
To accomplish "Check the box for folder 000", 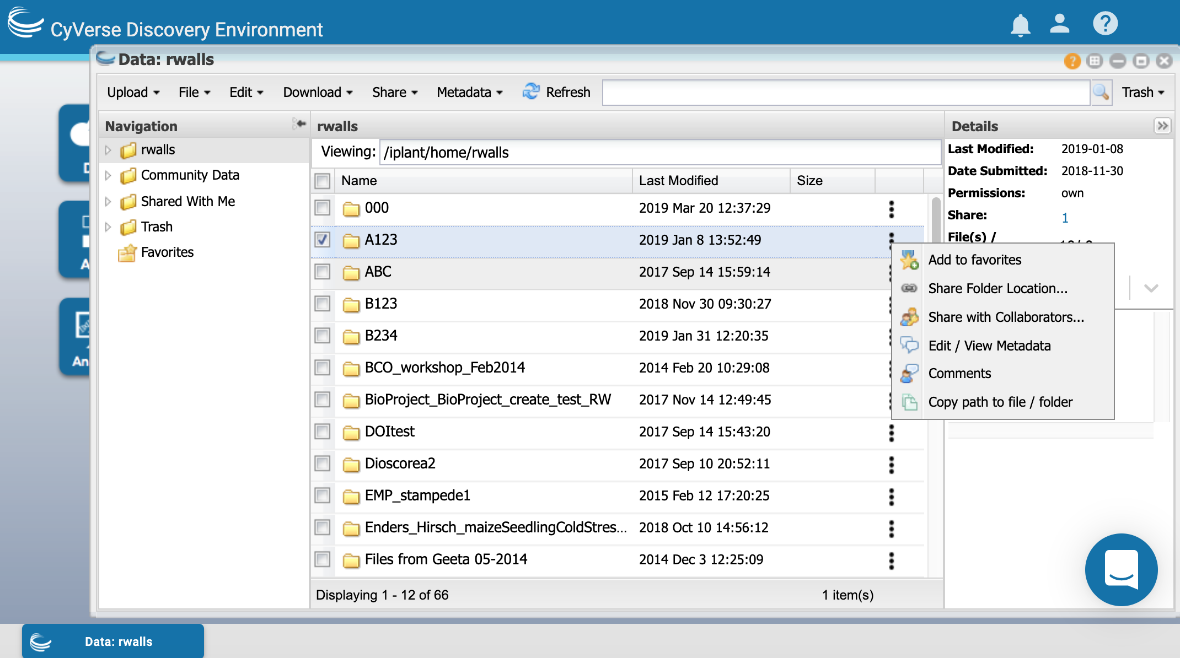I will pos(322,208).
